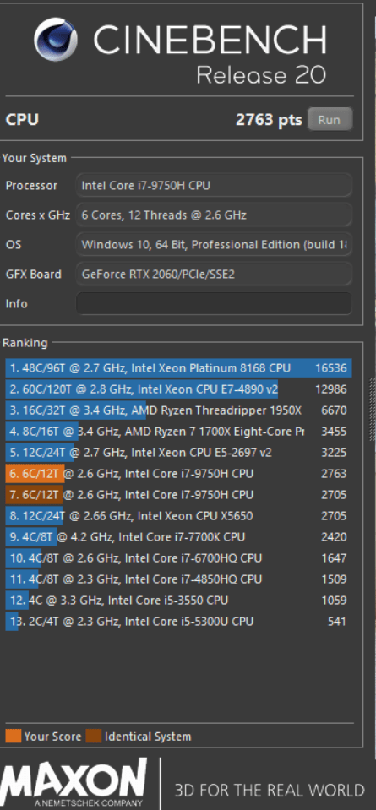The image size is (376, 810).
Task: Select Xeon E7-4890 v2 ranking entry
Action: click(178, 389)
